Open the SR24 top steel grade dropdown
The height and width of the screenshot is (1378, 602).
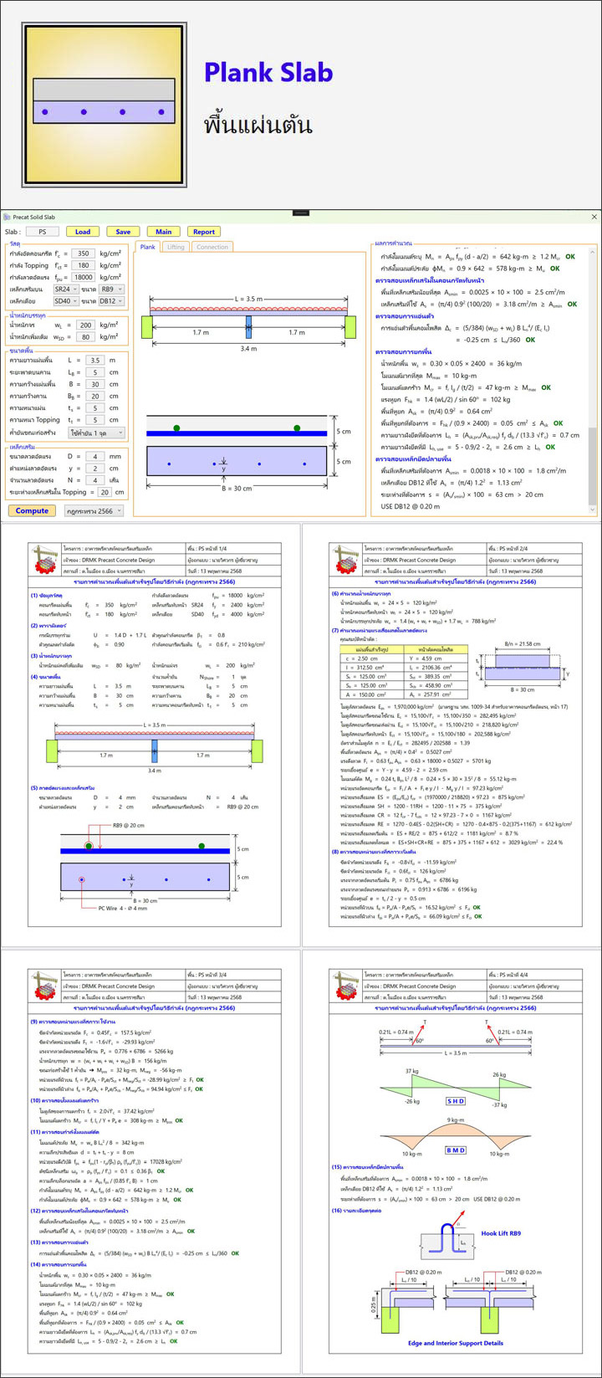pyautogui.click(x=65, y=288)
